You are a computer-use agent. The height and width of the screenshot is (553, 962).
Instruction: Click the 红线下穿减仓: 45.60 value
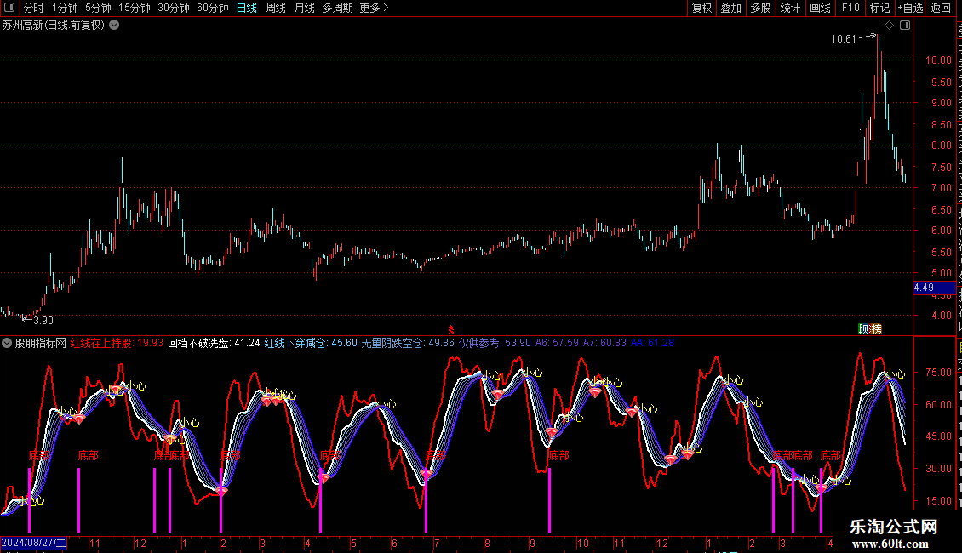click(x=311, y=344)
